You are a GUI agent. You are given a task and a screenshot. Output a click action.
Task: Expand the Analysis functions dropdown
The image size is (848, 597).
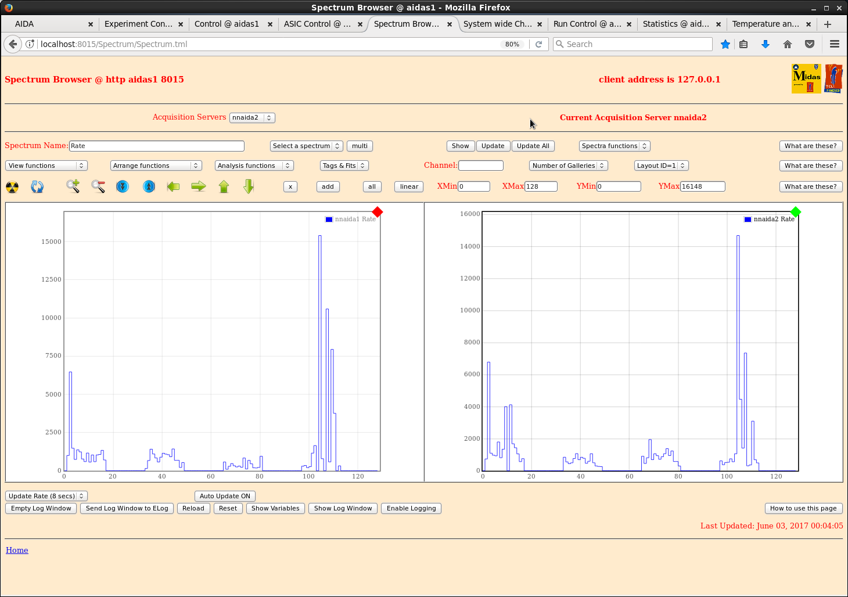(254, 166)
